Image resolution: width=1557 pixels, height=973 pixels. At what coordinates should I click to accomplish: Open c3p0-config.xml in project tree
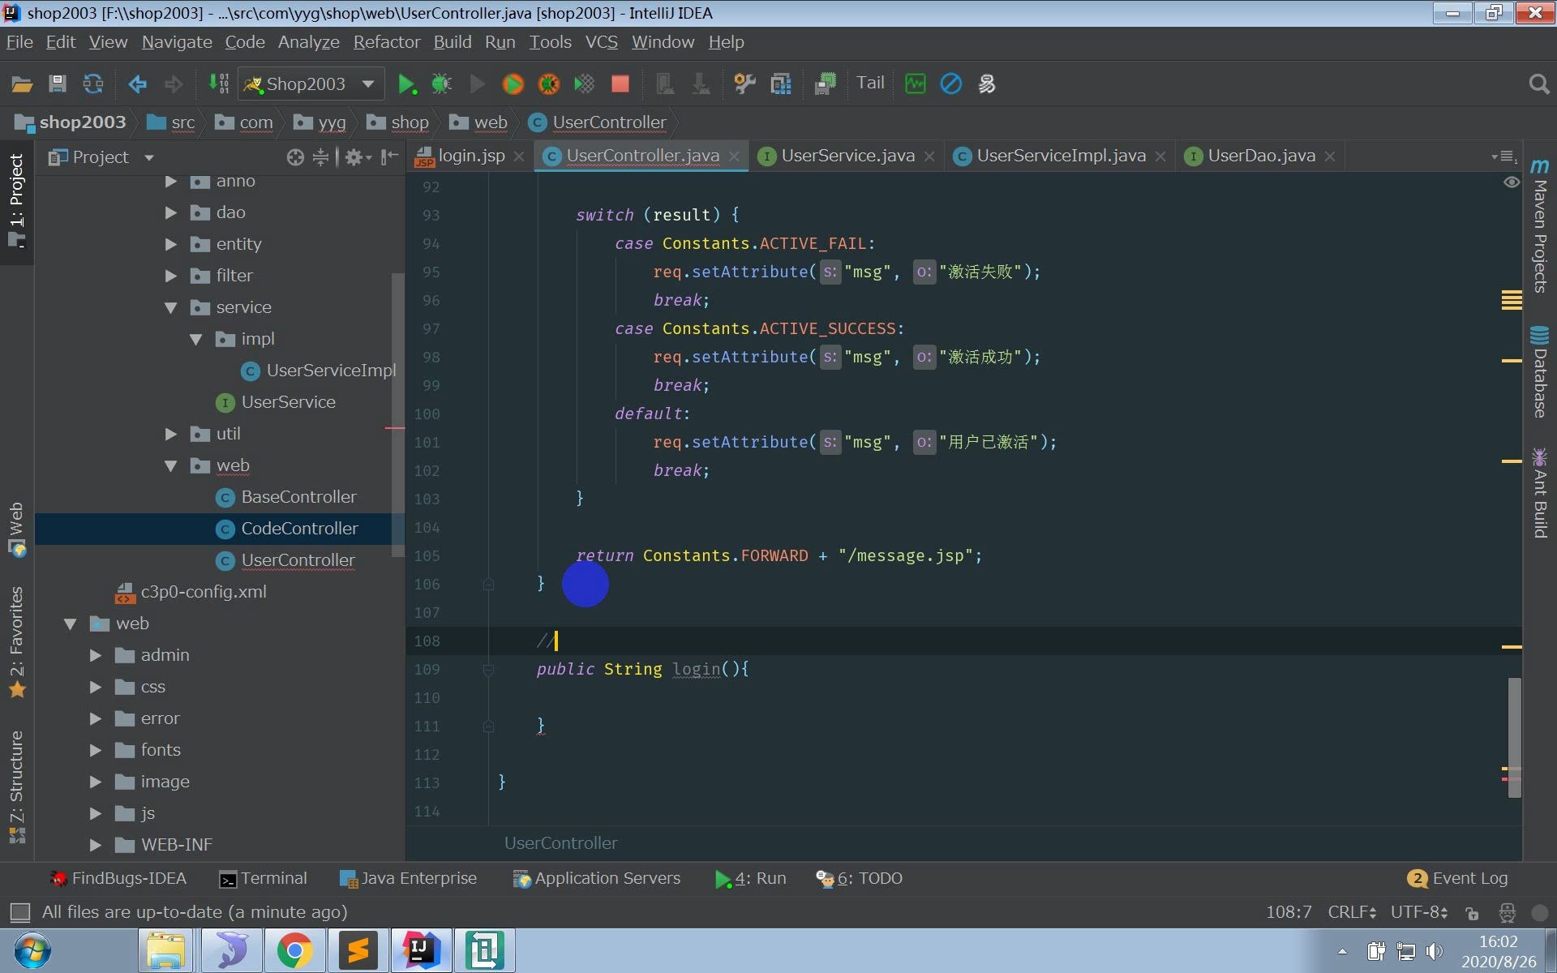[203, 592]
